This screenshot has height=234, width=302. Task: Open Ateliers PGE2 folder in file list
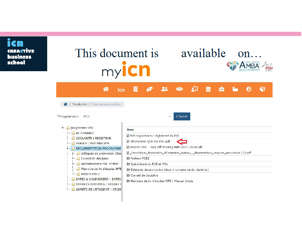click(x=138, y=158)
